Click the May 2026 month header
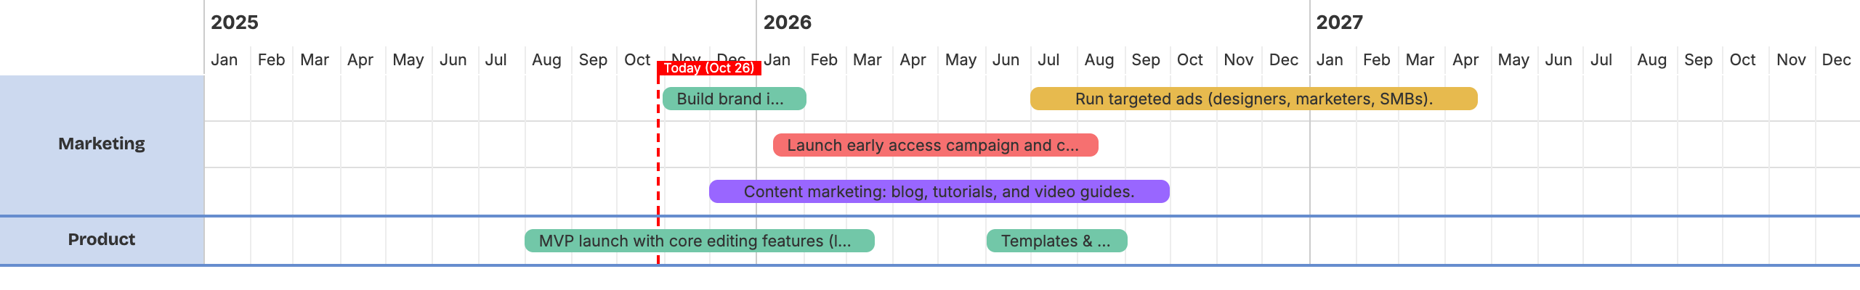This screenshot has height=290, width=1860. [961, 60]
